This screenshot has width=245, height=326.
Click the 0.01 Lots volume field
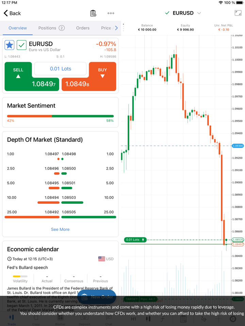(x=61, y=69)
